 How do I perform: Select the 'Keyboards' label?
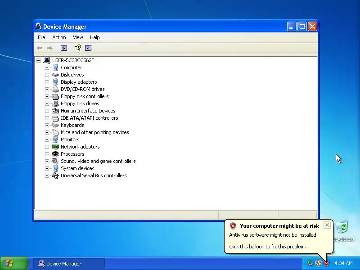(72, 125)
